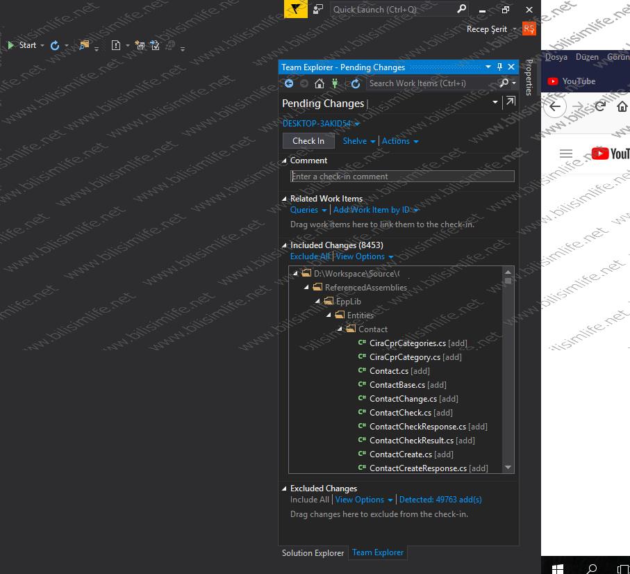The width and height of the screenshot is (630, 574).
Task: Collapse Entities folder node
Action: coord(329,315)
